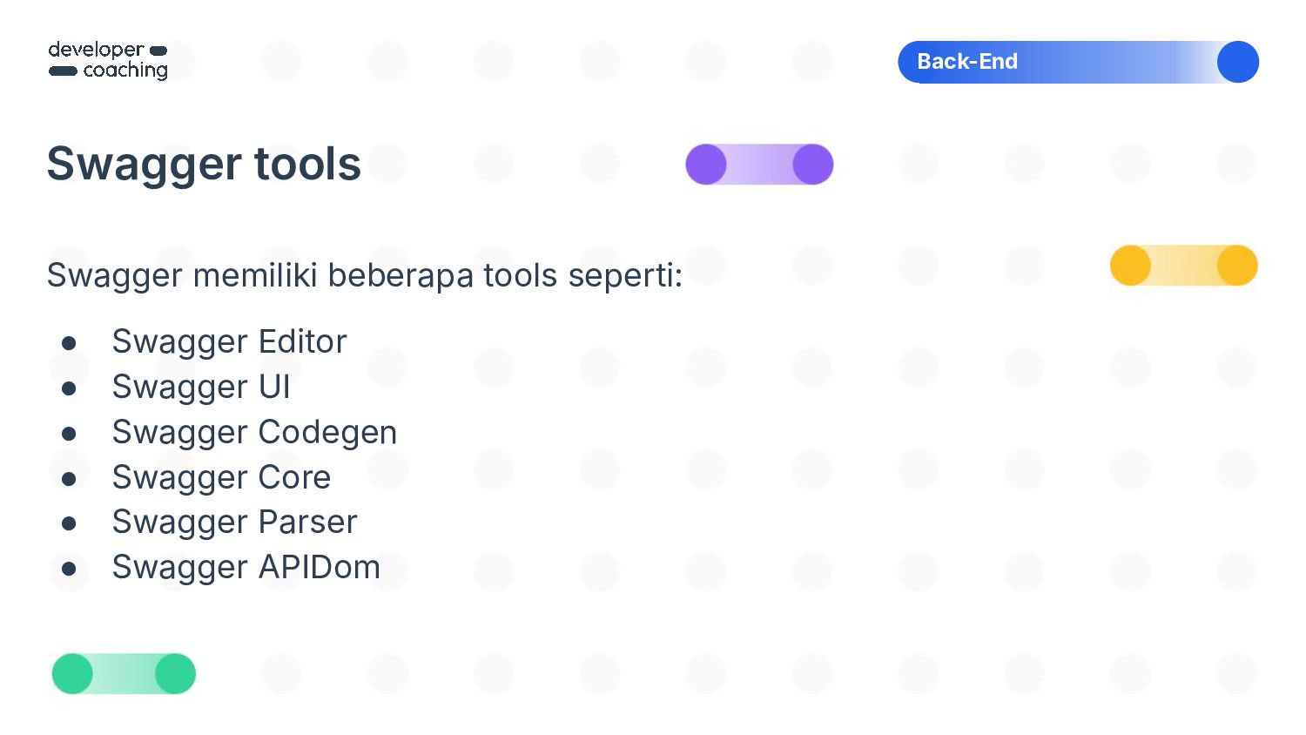Select the Swagger Codegen list item
1306x735 pixels.
click(x=254, y=433)
